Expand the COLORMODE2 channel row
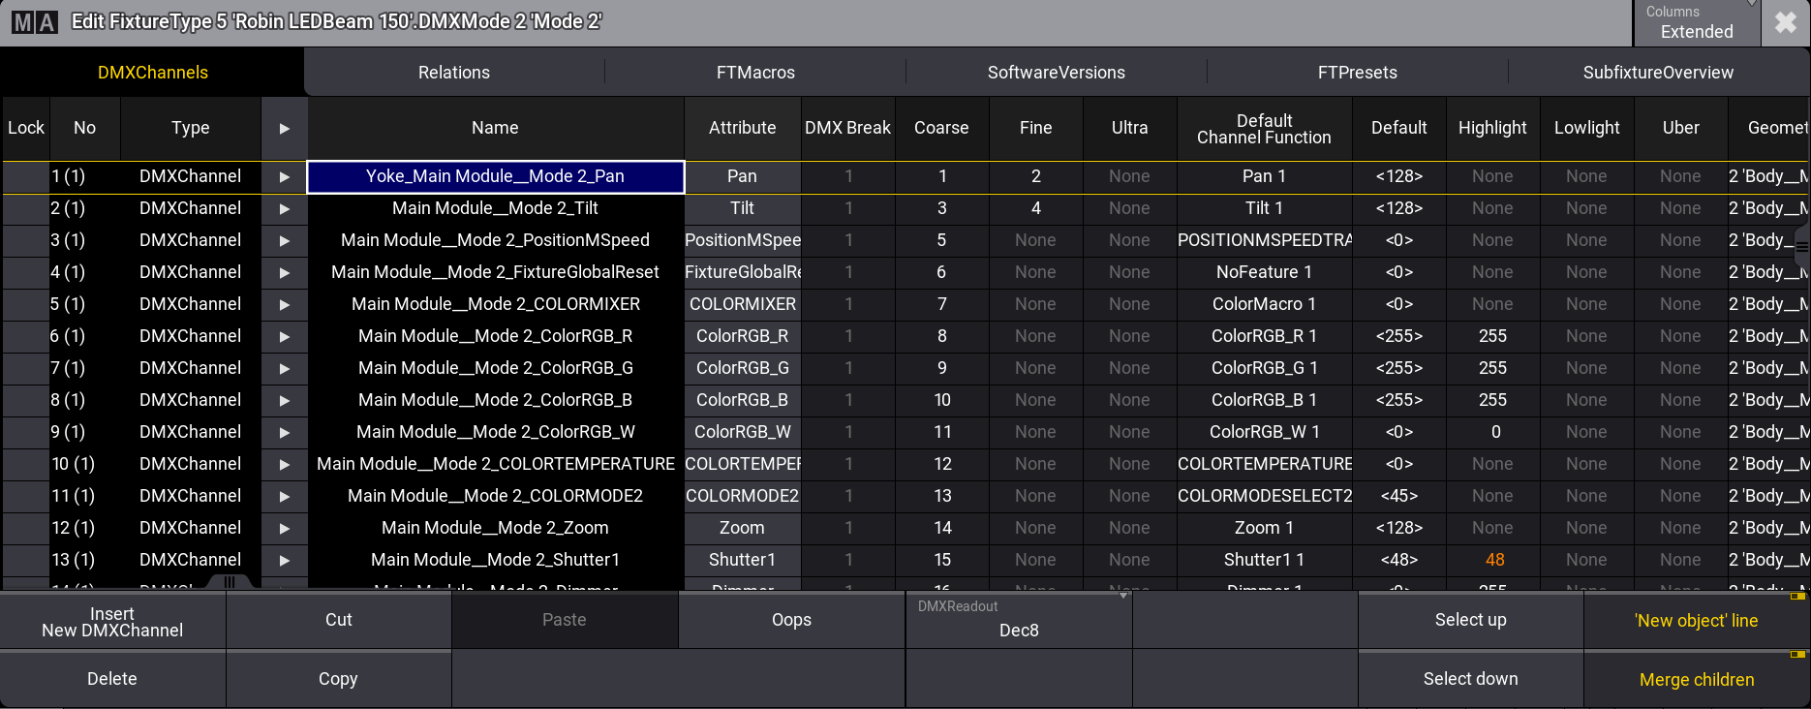This screenshot has width=1811, height=709. pos(284,496)
